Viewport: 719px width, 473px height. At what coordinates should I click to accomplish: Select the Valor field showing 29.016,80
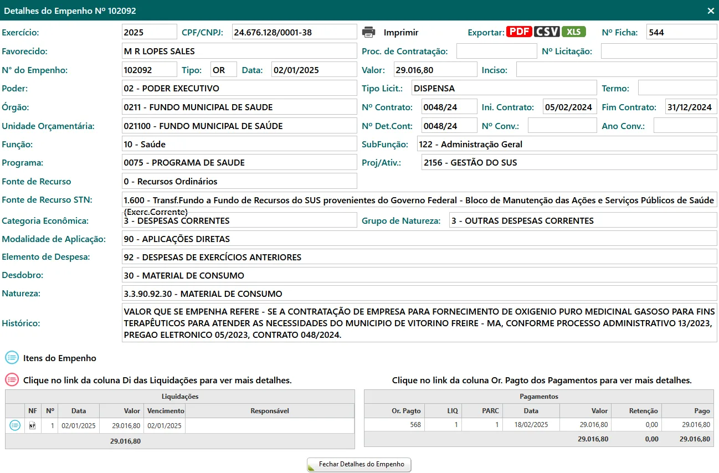click(x=435, y=70)
